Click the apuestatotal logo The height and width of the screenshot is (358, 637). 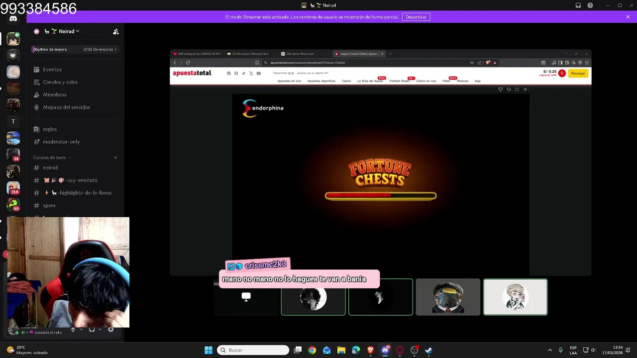point(192,73)
